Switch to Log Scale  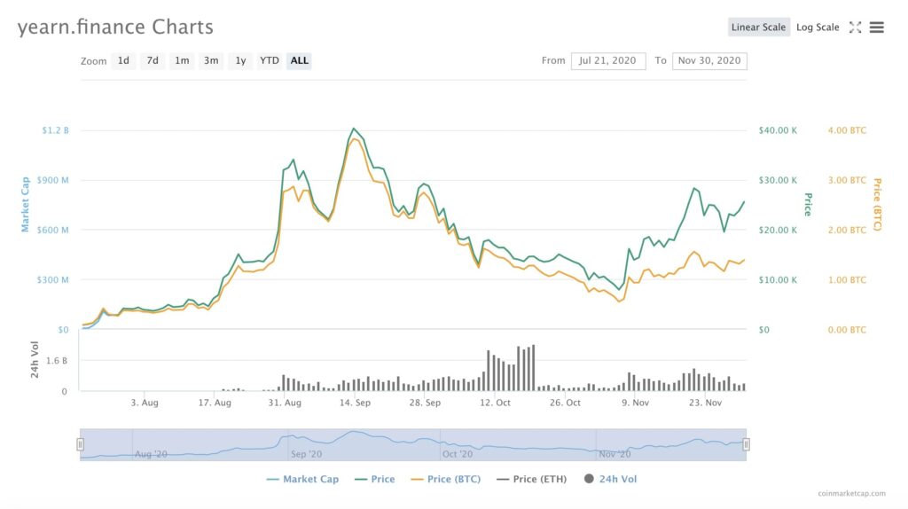818,27
